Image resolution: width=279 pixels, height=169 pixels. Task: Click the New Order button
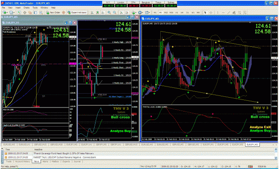(x=53, y=12)
